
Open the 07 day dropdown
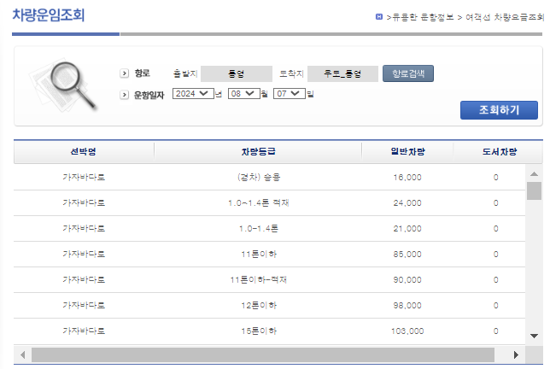(x=289, y=94)
